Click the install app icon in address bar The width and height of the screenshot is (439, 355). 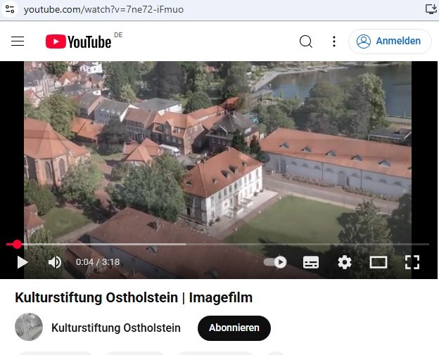431,9
